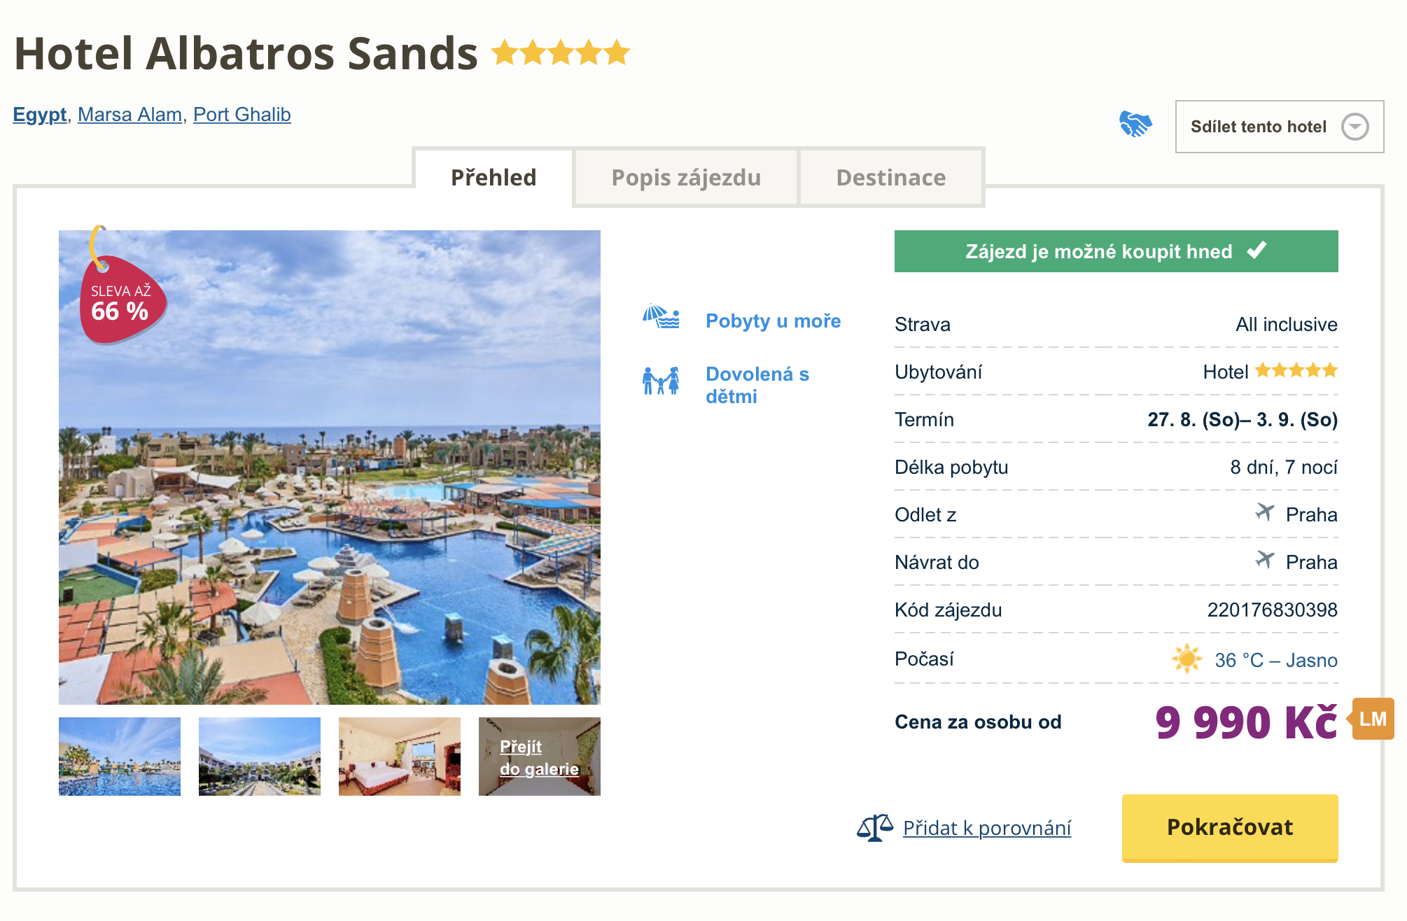The image size is (1407, 921).
Task: View the hotel room thumbnail image
Action: pyautogui.click(x=400, y=757)
